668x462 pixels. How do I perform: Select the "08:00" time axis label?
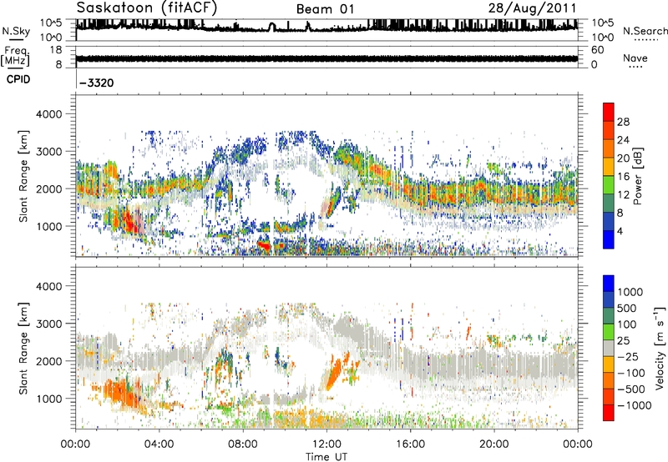[243, 444]
